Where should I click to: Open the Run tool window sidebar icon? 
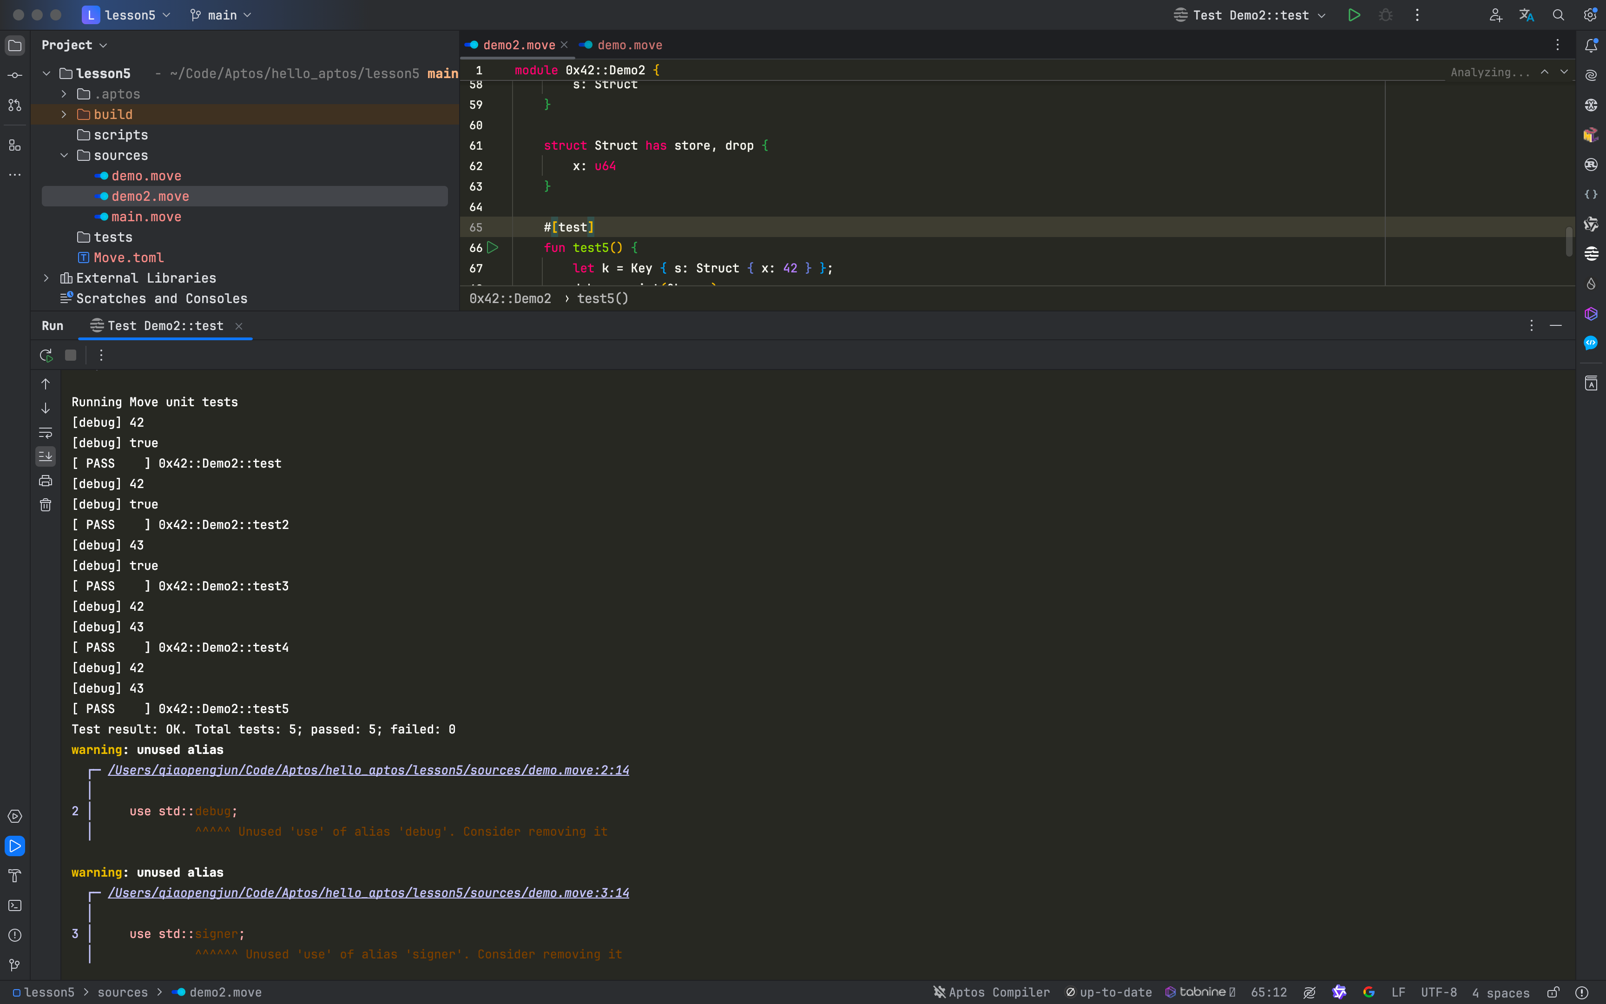point(14,846)
